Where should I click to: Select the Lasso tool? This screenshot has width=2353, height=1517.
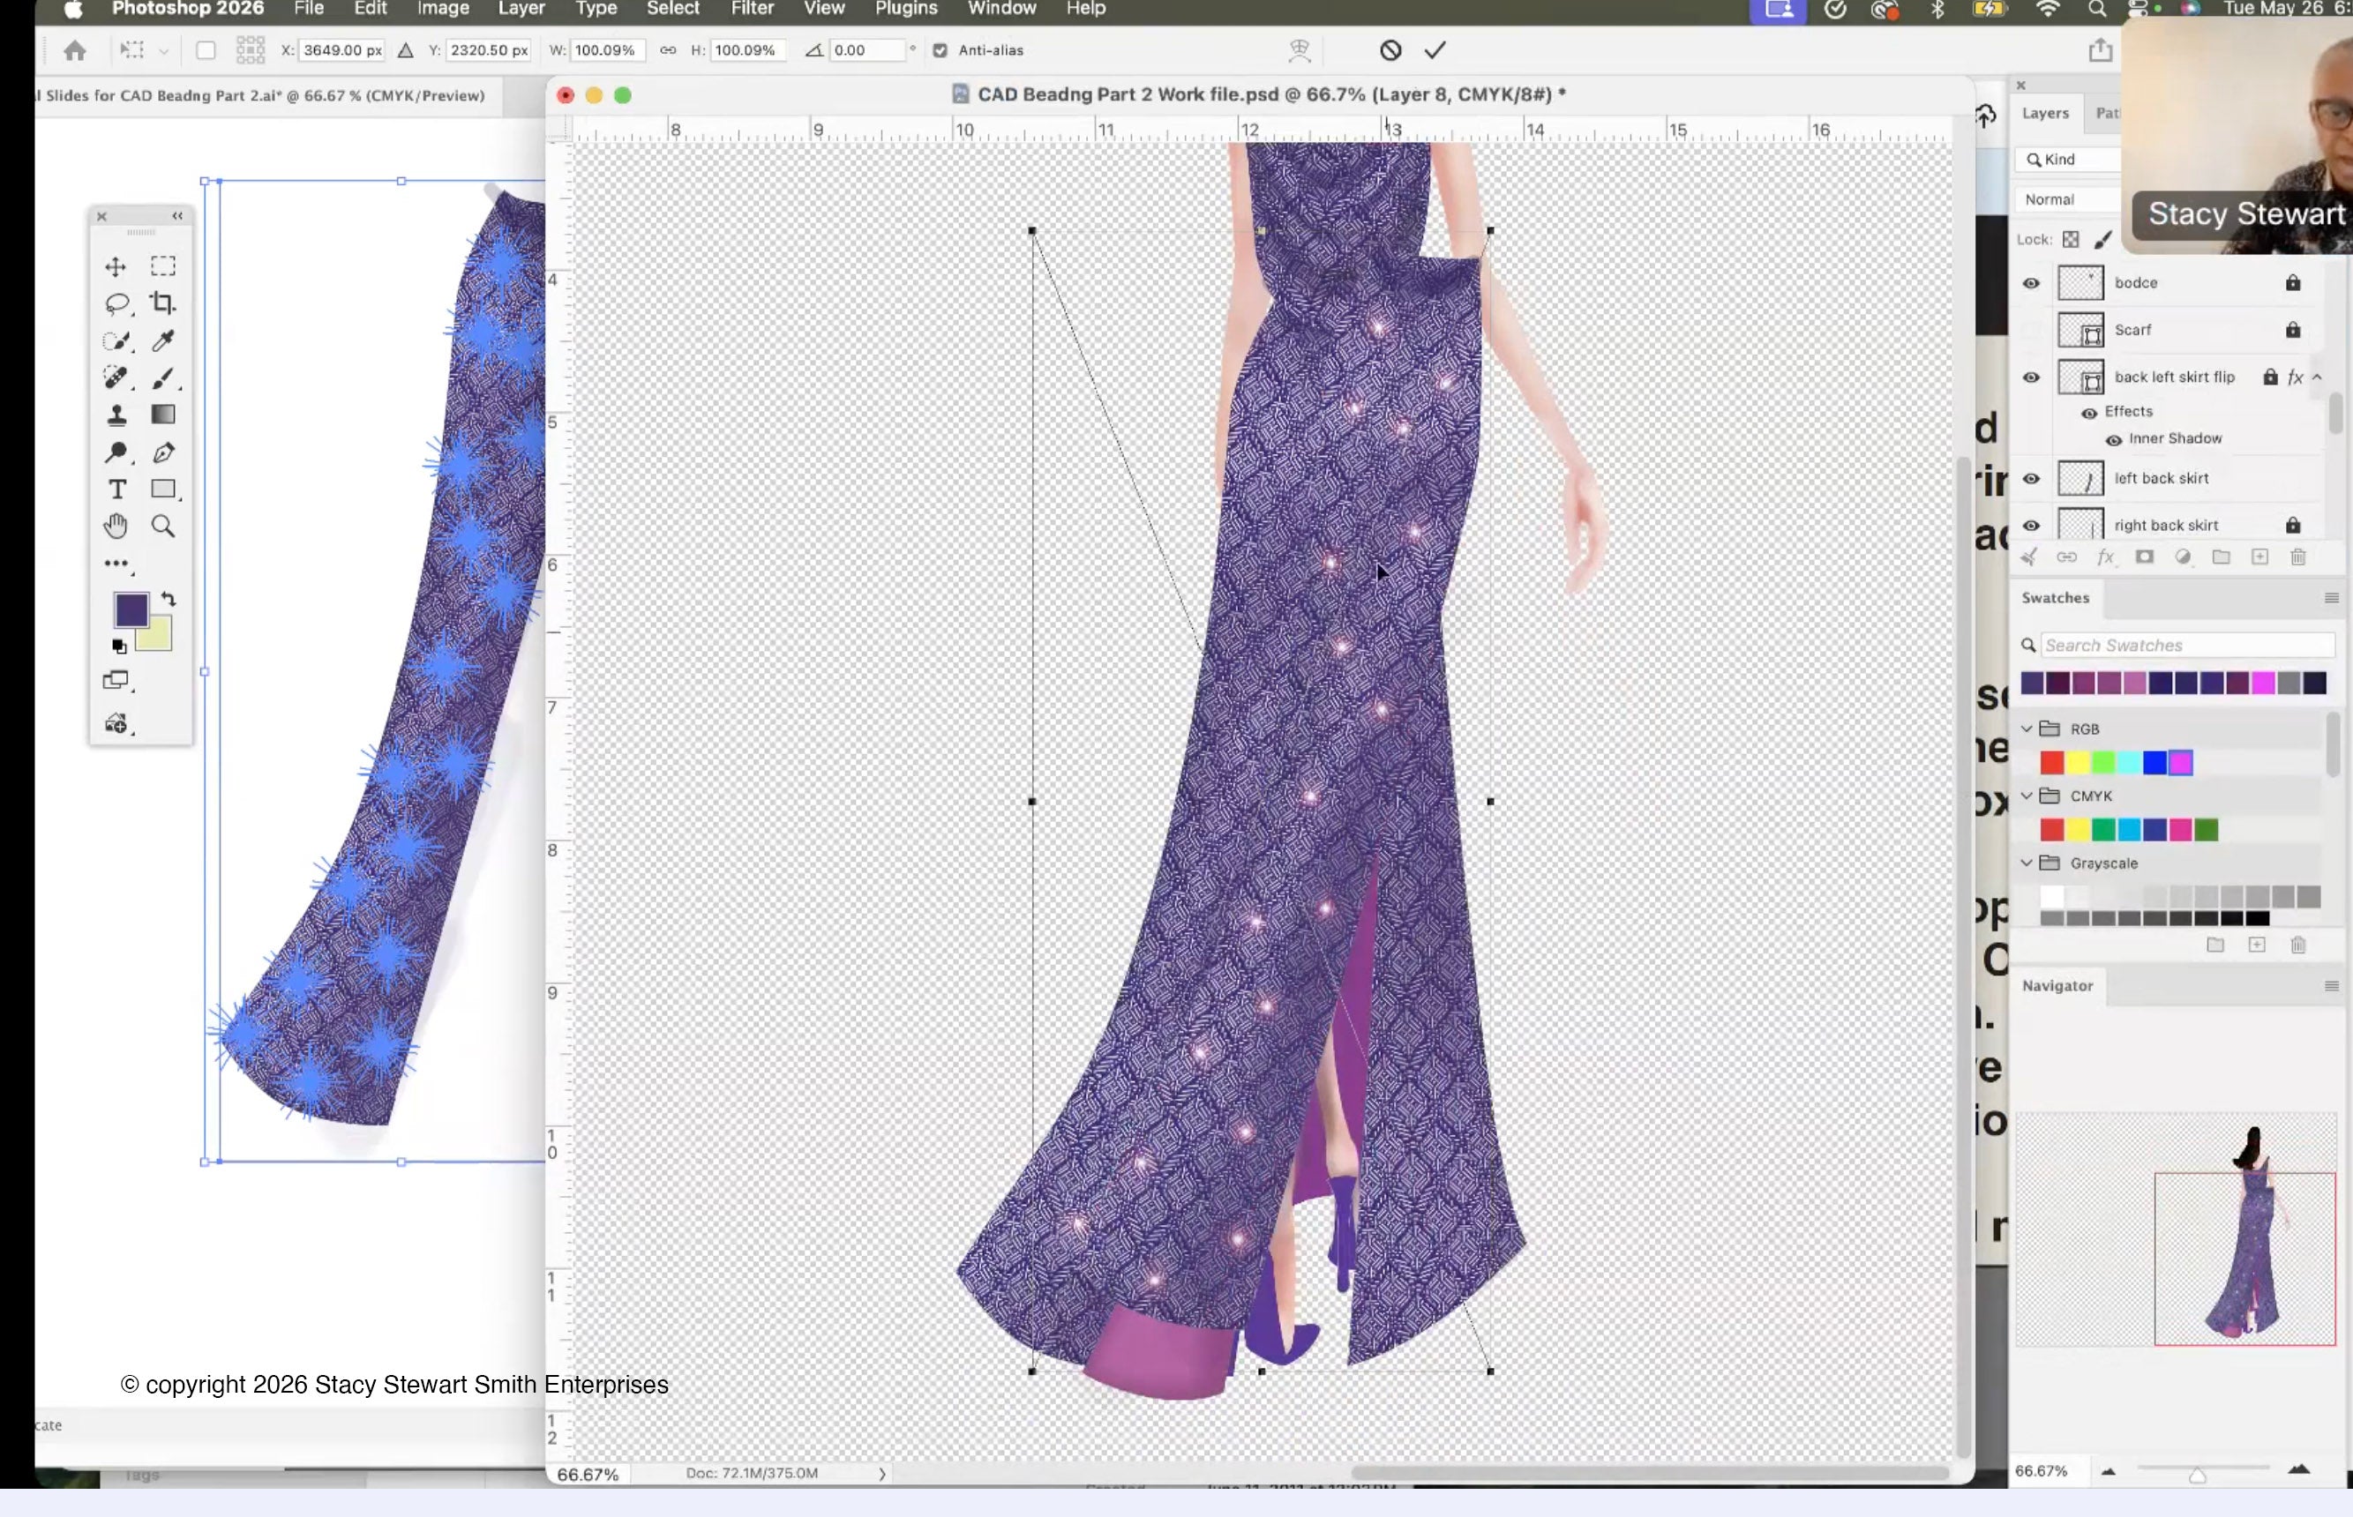(x=116, y=303)
